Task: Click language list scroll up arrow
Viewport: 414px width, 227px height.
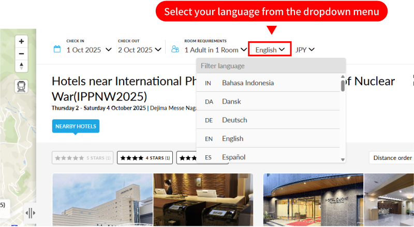Action: 343,76
